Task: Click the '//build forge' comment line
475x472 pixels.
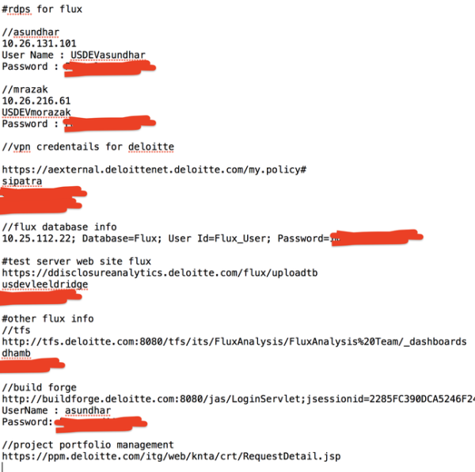Action: click(x=39, y=388)
